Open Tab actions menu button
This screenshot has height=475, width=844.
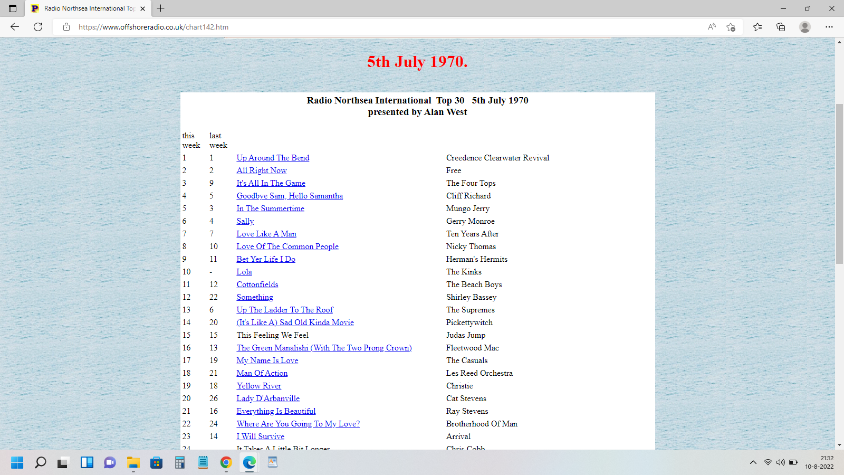13,8
